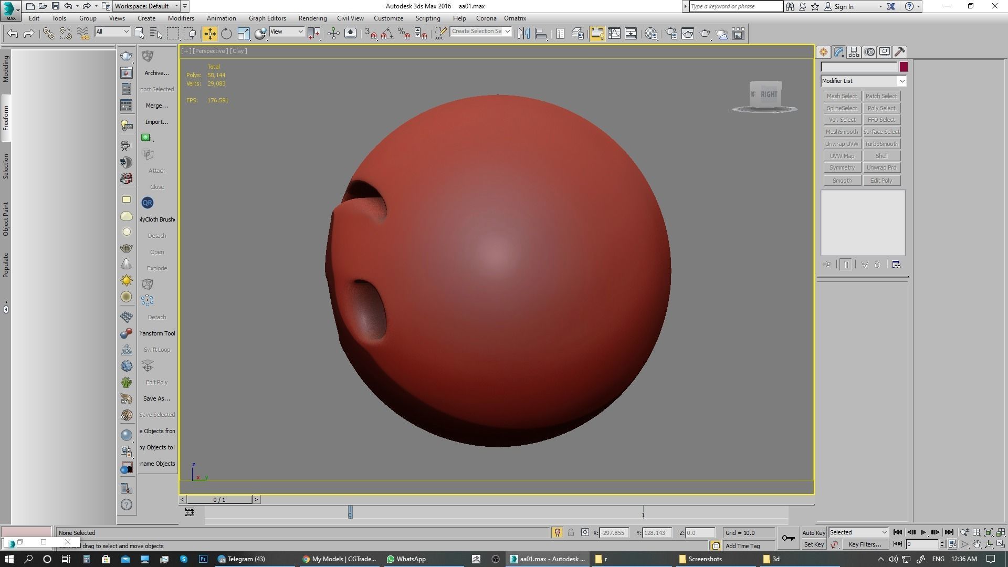Open the View reference coordinate dropdown
Image resolution: width=1008 pixels, height=567 pixels.
(x=287, y=32)
